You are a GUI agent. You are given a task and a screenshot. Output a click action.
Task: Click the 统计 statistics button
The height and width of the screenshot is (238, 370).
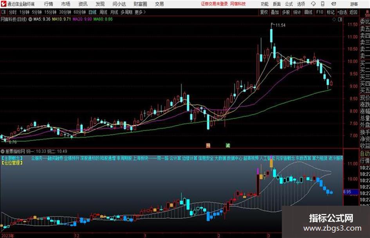tap(297, 12)
